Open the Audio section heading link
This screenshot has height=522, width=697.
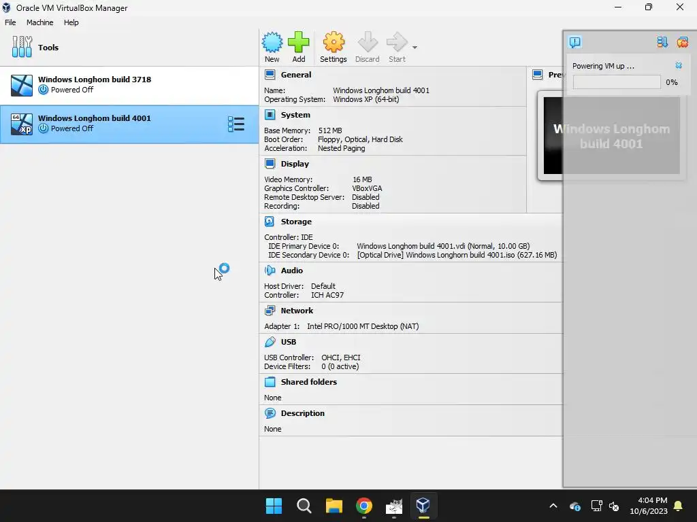click(291, 271)
